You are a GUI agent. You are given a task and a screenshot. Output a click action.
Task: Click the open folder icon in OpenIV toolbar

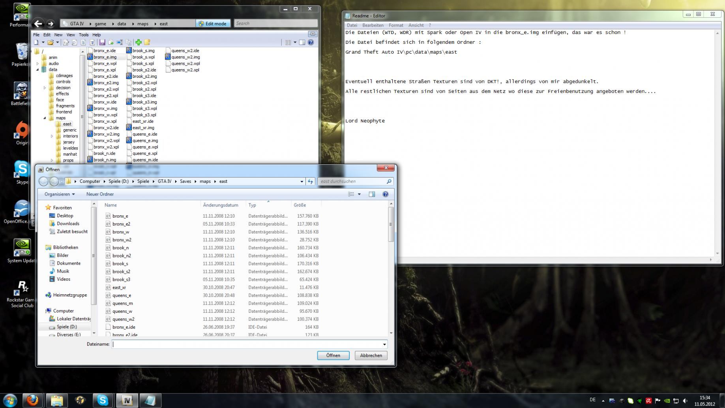pyautogui.click(x=51, y=42)
